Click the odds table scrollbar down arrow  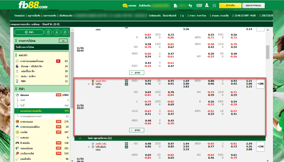pyautogui.click(x=268, y=161)
